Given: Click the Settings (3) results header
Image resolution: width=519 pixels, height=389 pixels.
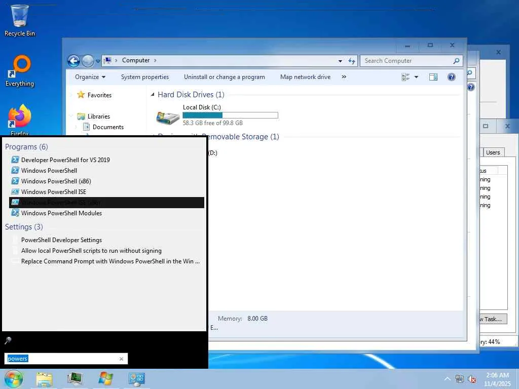Looking at the screenshot, I should 24,227.
